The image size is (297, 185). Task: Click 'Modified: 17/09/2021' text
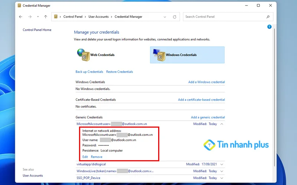point(201,164)
